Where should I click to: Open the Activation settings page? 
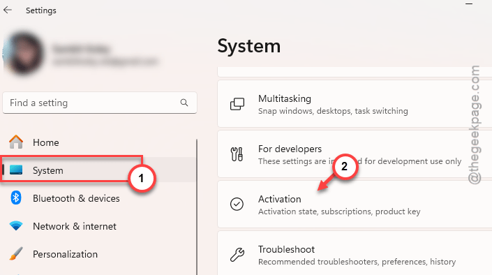click(x=355, y=205)
